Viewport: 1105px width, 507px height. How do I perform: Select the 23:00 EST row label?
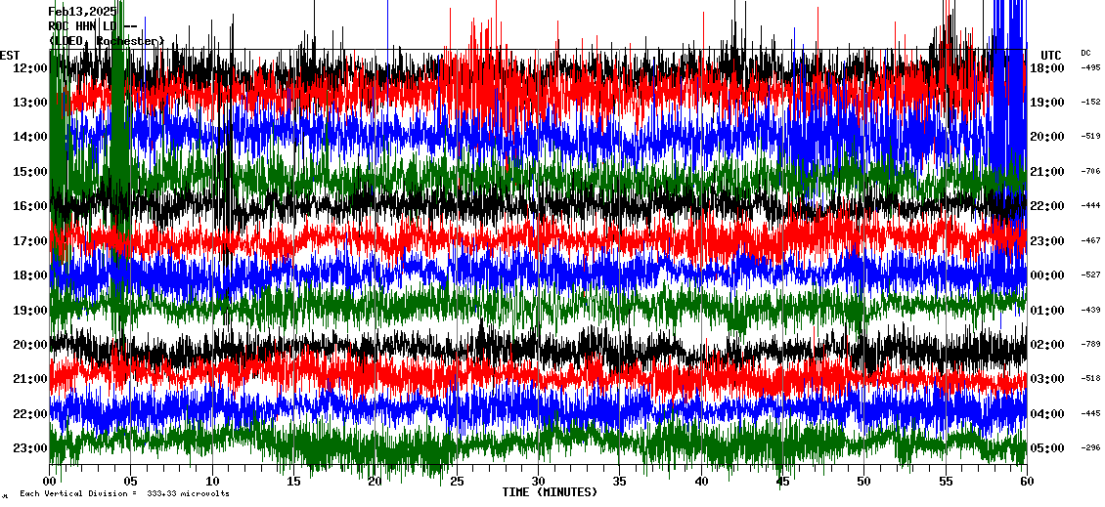(x=29, y=447)
